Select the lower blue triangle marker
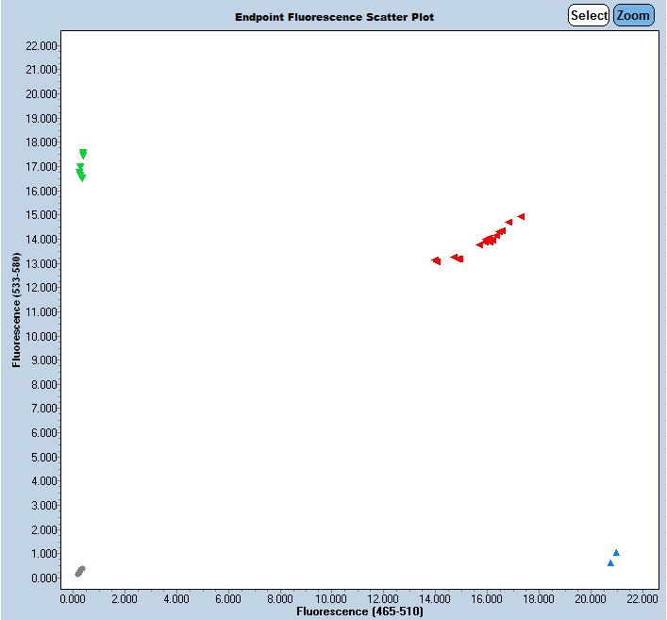This screenshot has height=620, width=667. pyautogui.click(x=610, y=563)
